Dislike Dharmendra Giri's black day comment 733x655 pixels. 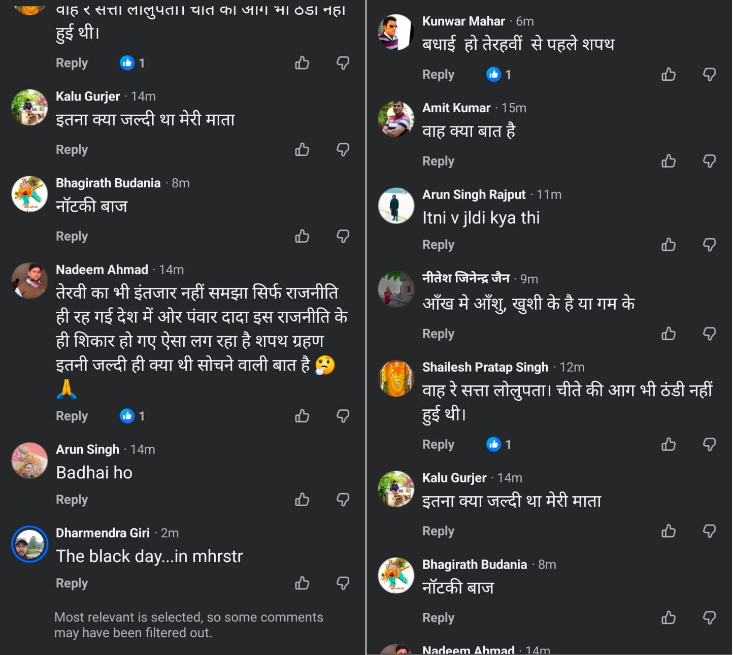(343, 583)
